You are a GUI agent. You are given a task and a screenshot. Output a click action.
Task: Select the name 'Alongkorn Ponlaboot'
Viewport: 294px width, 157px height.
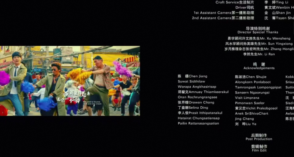(x=253, y=82)
